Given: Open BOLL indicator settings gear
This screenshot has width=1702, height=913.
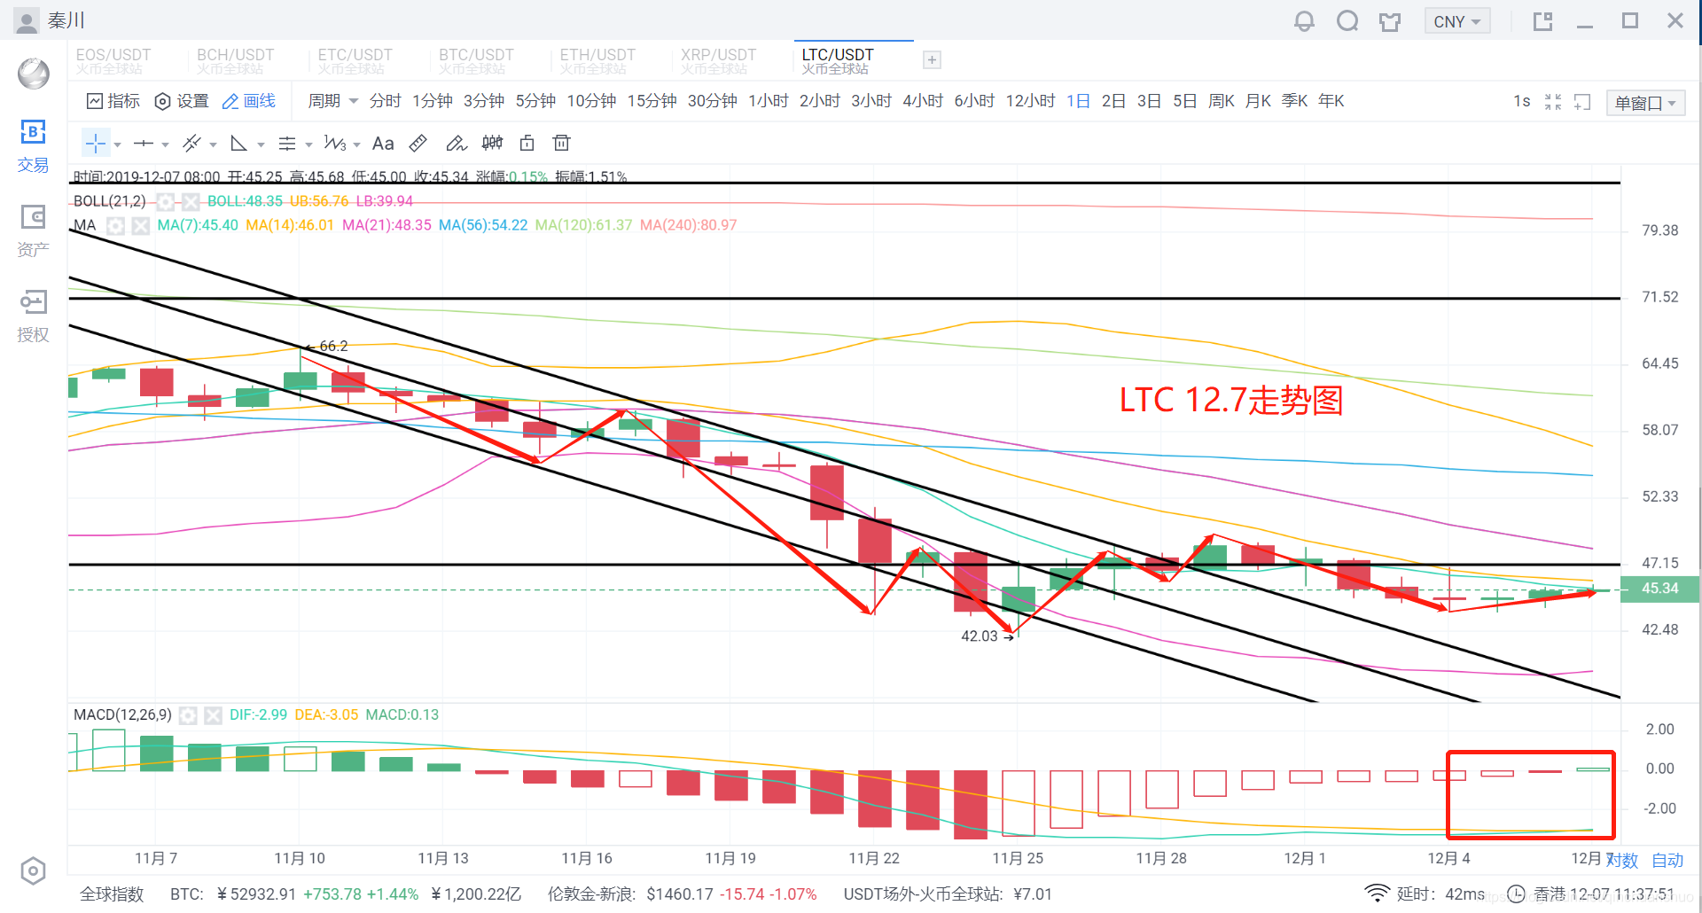Looking at the screenshot, I should pos(166,202).
